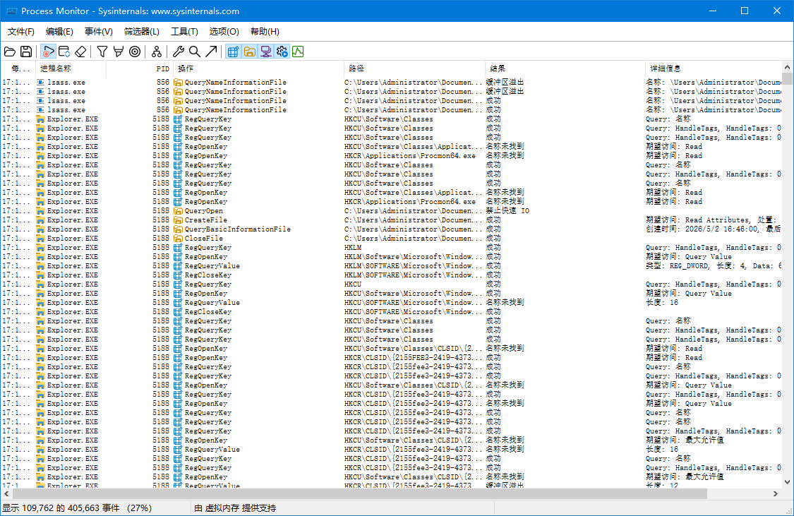Click the horizontal scrollbar right arrow

[775, 493]
